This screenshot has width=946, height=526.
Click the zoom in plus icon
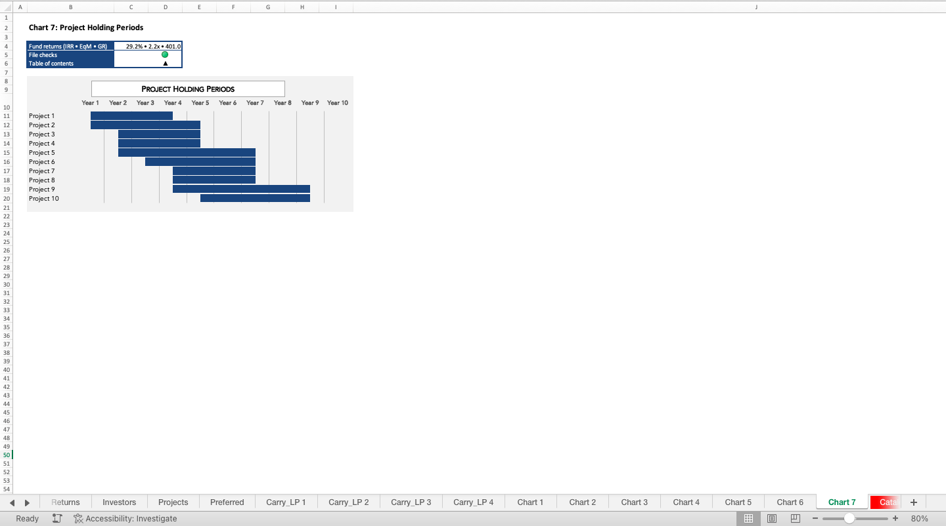coord(895,519)
